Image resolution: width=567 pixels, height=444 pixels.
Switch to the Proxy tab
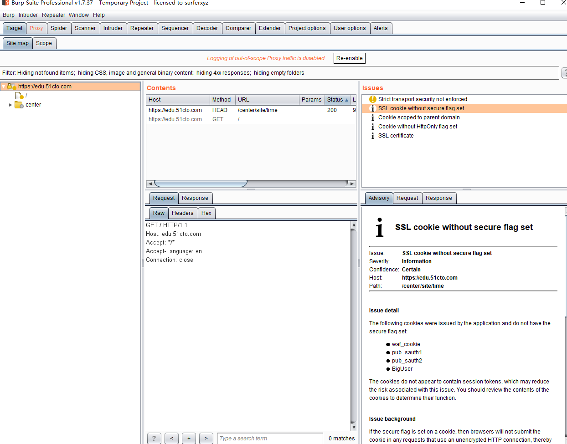coord(36,28)
